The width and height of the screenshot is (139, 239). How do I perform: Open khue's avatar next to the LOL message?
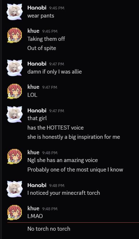15,91
